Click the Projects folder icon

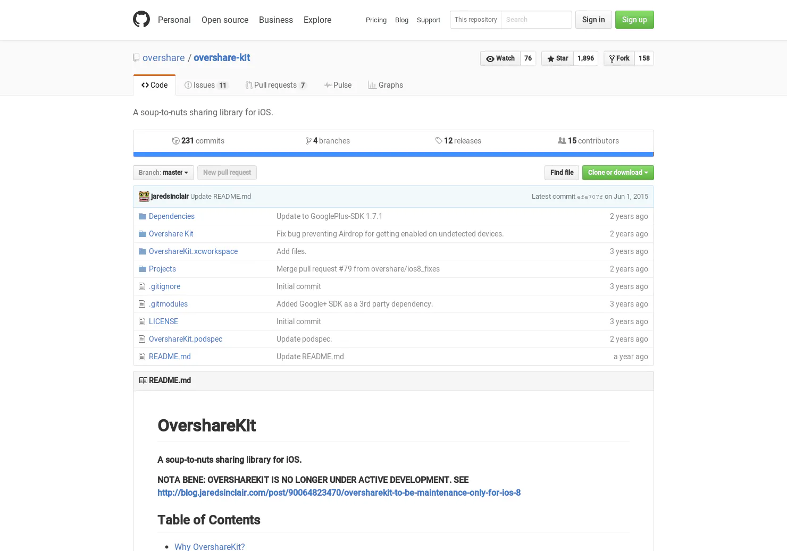click(x=143, y=269)
